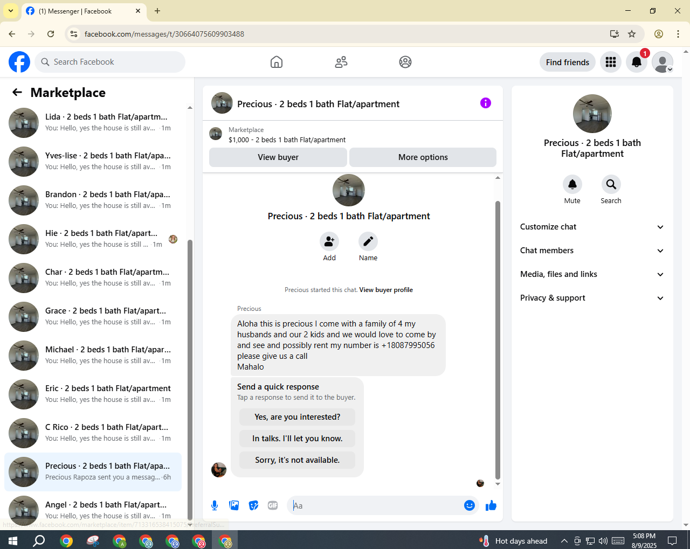The width and height of the screenshot is (690, 549).
Task: Expand Chat members section
Action: [592, 251]
